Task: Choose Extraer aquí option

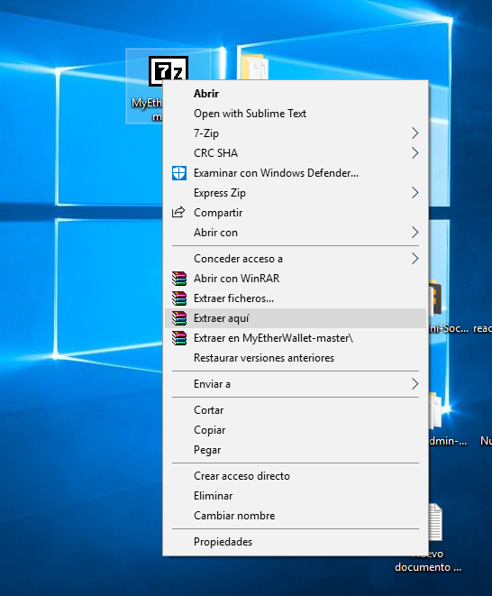Action: point(296,318)
